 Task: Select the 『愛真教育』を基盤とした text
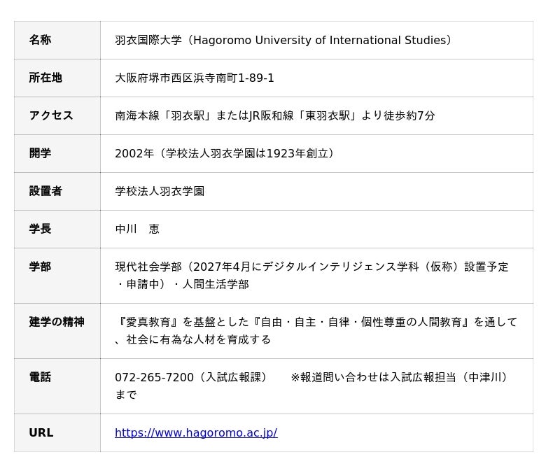pos(182,322)
